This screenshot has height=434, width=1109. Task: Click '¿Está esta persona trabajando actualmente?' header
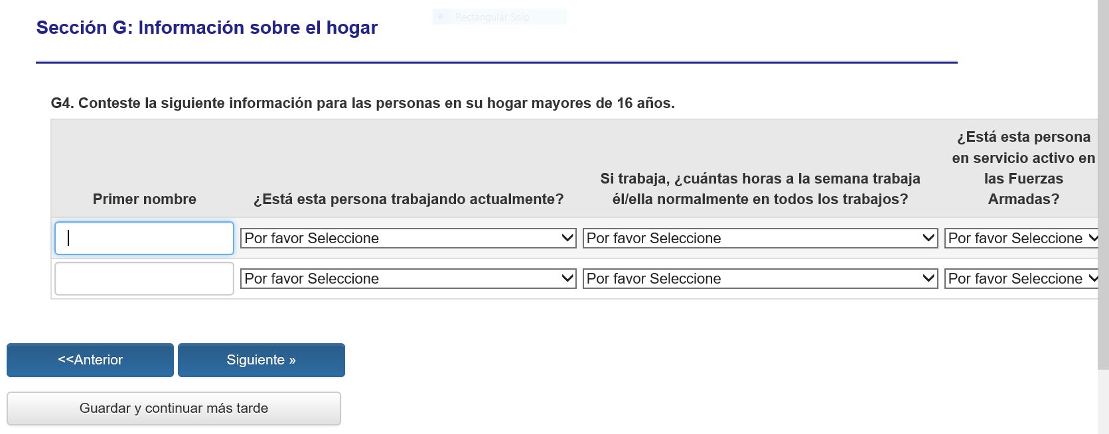(408, 199)
